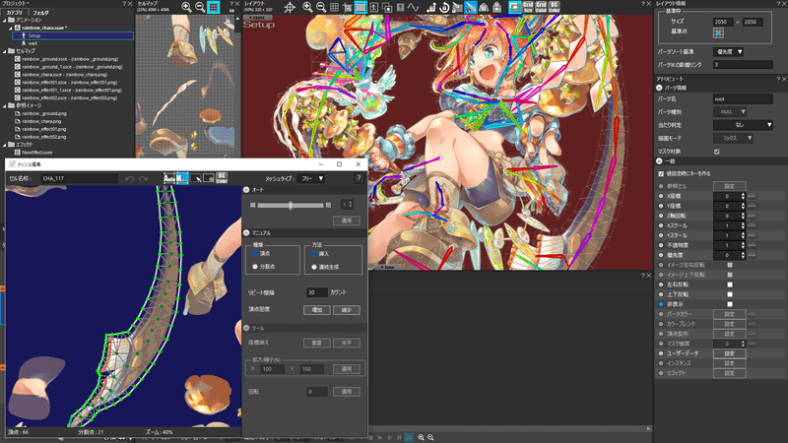Zoom out on the layout view

click(321, 7)
